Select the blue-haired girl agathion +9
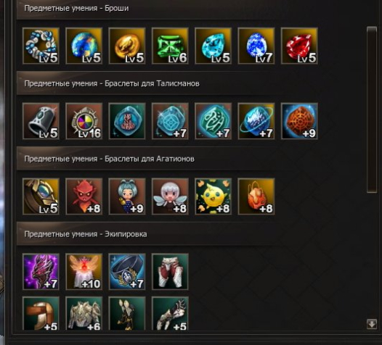The height and width of the screenshot is (345, 382). [127, 196]
